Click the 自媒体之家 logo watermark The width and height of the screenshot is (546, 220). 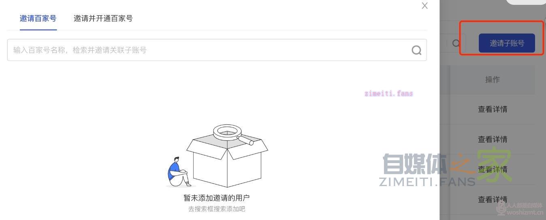446,169
